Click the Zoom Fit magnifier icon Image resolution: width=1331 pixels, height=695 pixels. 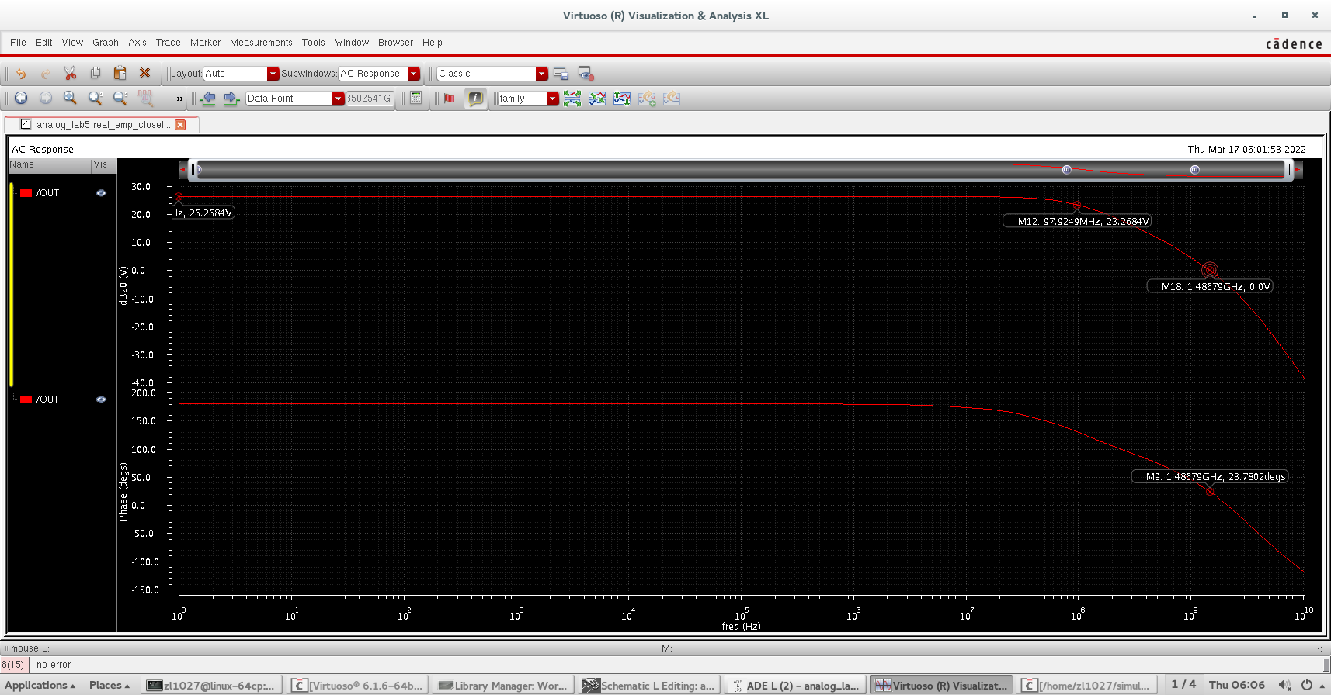point(71,98)
